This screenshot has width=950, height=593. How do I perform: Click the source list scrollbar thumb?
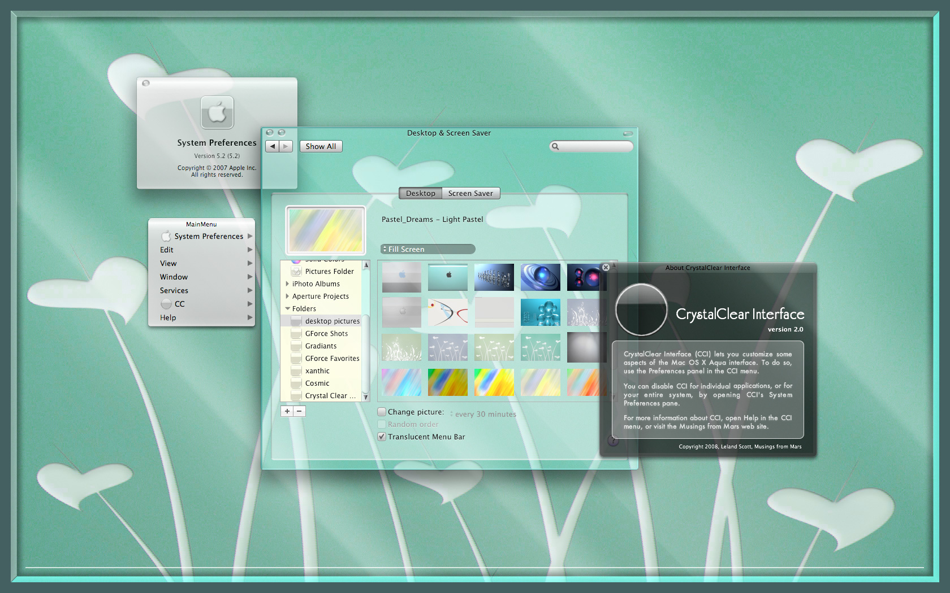pos(366,354)
